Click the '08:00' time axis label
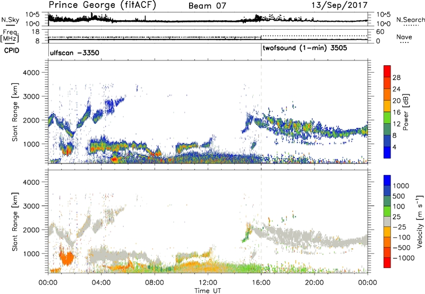 (155, 283)
